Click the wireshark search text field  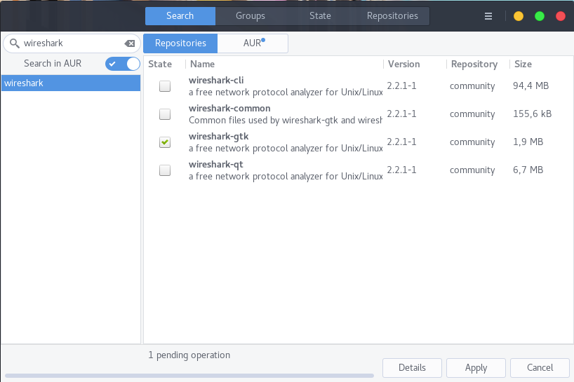72,43
